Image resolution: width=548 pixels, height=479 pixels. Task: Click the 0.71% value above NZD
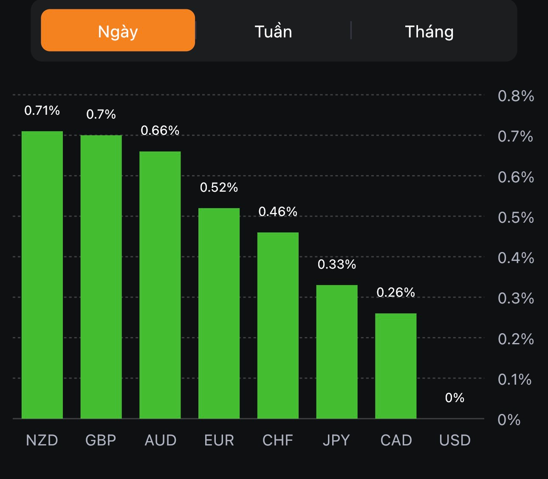pos(42,111)
